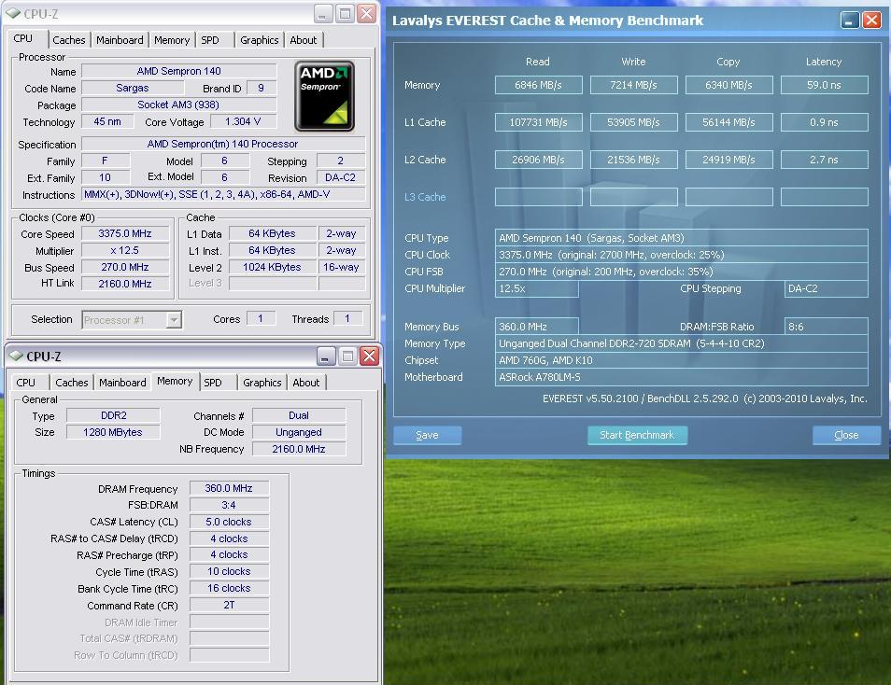Click CPU FSB field 270.0 MHz
The height and width of the screenshot is (685, 891).
[x=681, y=272]
